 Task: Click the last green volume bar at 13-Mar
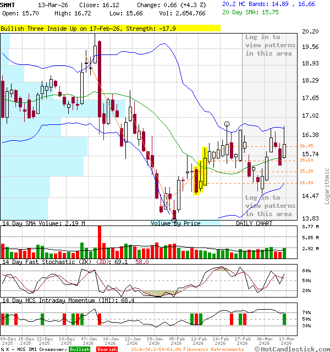(x=284, y=253)
